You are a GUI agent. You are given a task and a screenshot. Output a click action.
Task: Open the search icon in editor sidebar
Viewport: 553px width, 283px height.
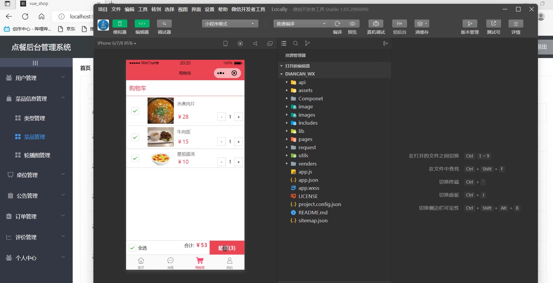(x=295, y=43)
